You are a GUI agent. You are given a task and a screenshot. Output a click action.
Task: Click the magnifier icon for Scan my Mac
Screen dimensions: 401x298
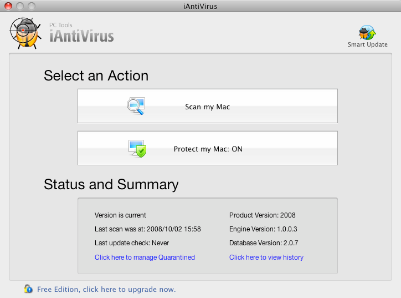(136, 106)
